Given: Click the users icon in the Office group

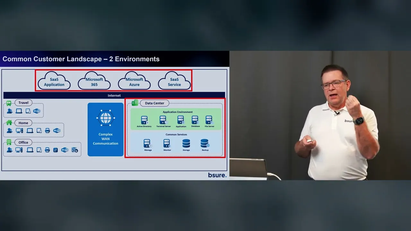Looking at the screenshot, I should coord(10,150).
